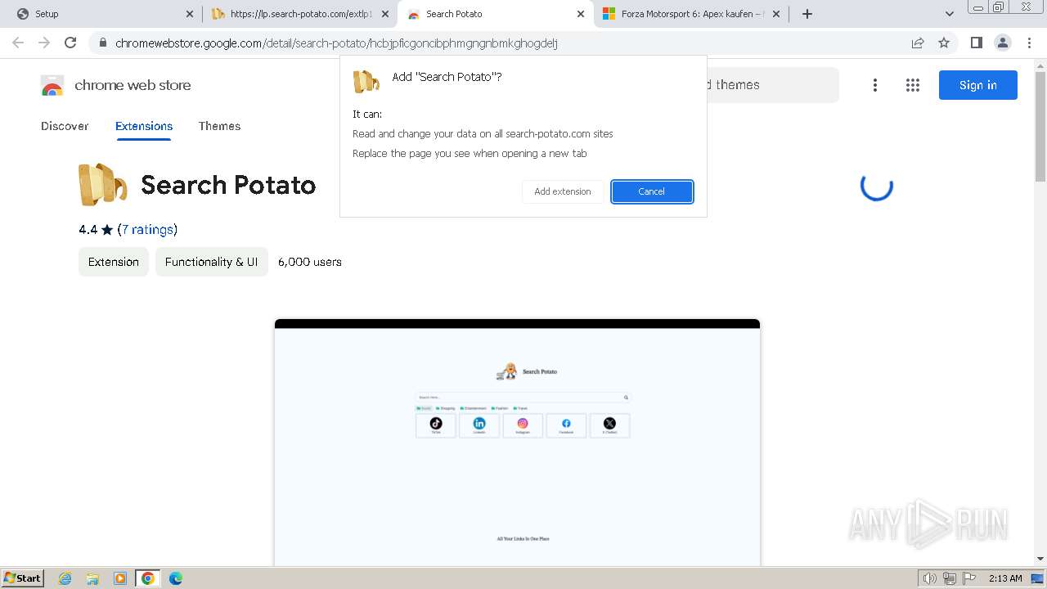Open the Search Potato screenshot preview

(517, 443)
